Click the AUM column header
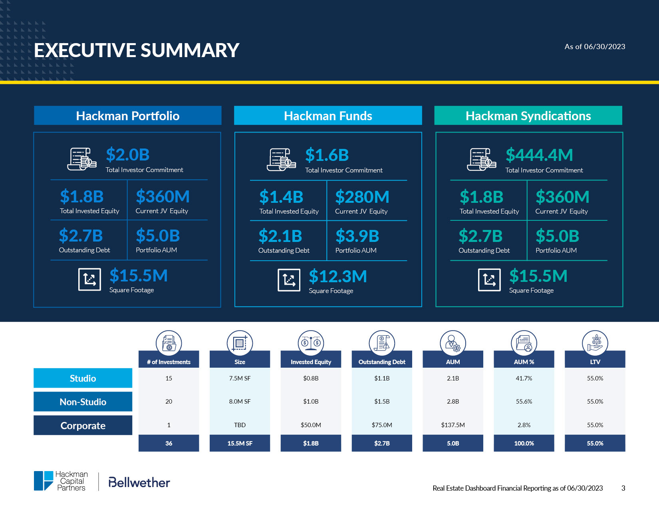Viewport: 659px width, 509px height. coord(453,362)
